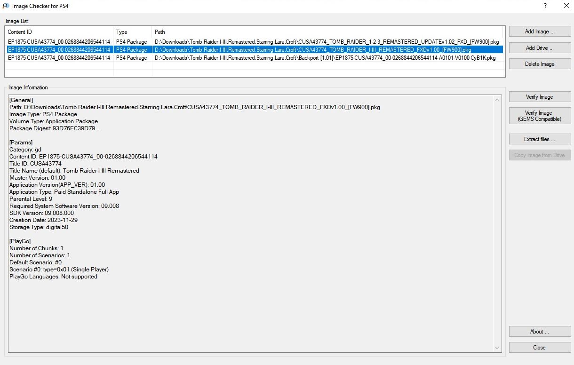Viewport: 574px width, 365px height.
Task: Click the Image Checker app icon in title bar
Action: click(5, 6)
